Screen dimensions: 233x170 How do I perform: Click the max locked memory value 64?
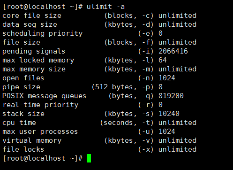coord(163,60)
